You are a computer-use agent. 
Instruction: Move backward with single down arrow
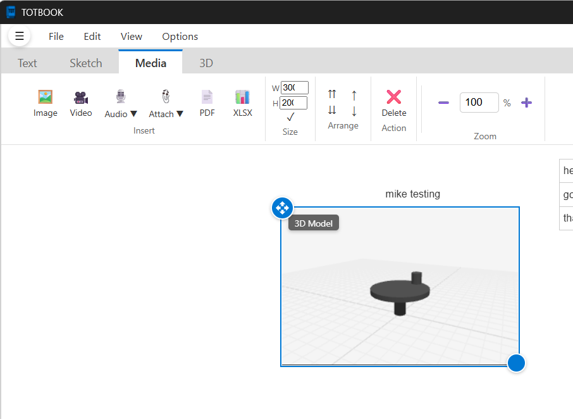354,111
